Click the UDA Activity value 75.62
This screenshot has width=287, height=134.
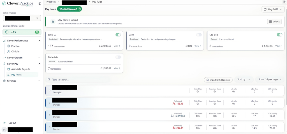(272, 128)
